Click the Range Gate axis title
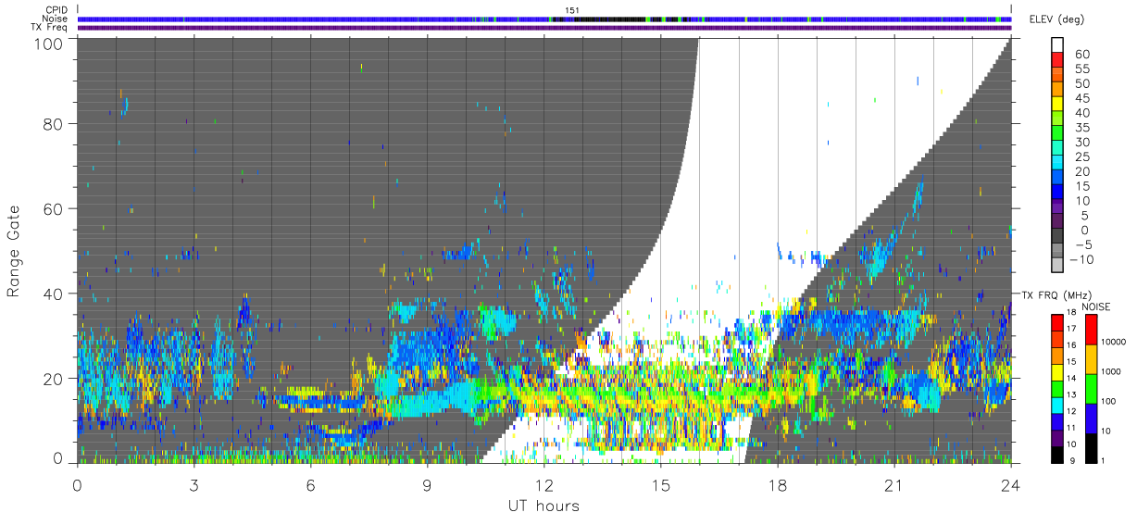Viewport: 1137px width, 525px height. (14, 250)
